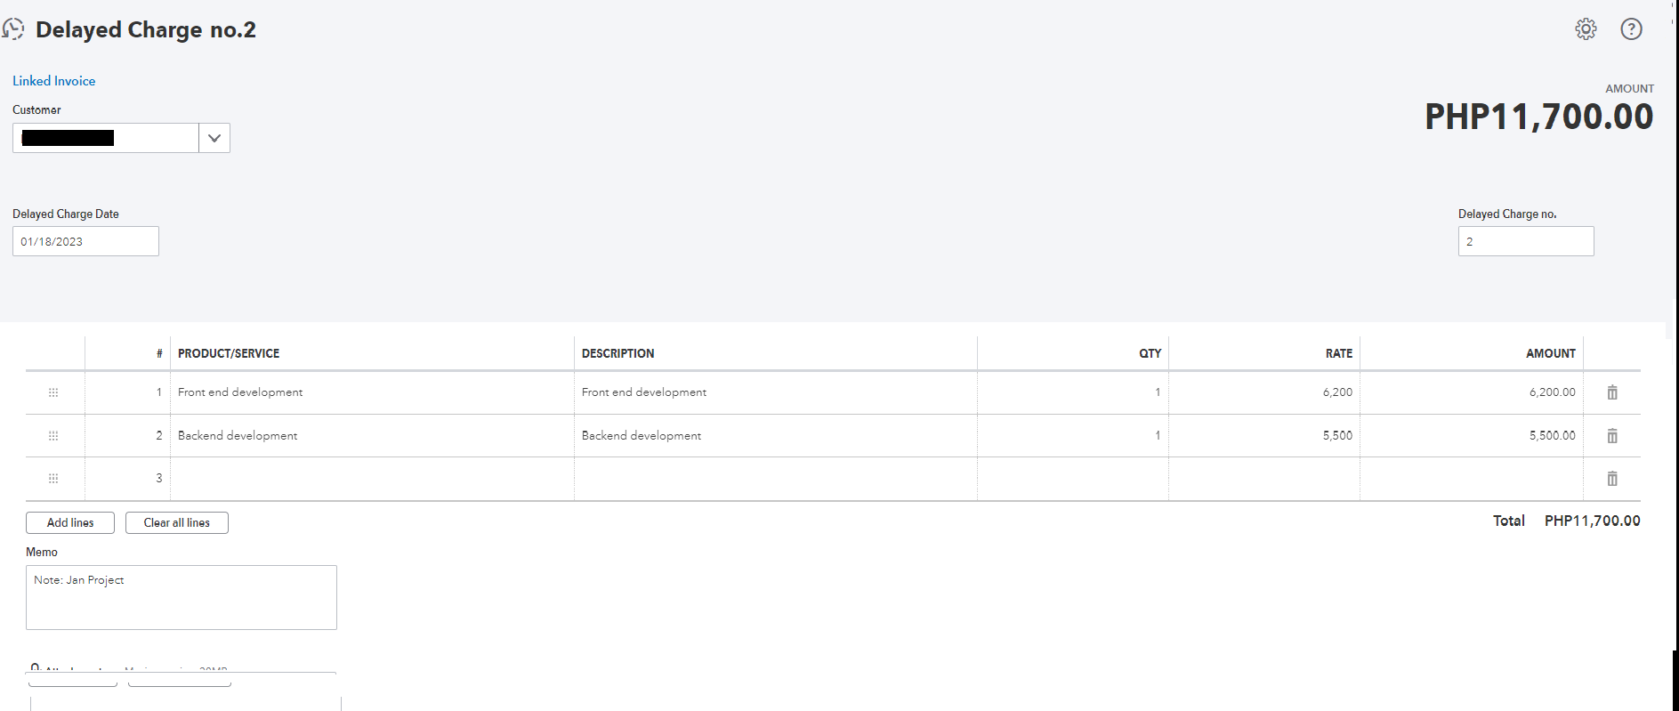Screen dimensions: 1679x711
Task: Expand the Customer dropdown arrow
Action: tap(214, 138)
